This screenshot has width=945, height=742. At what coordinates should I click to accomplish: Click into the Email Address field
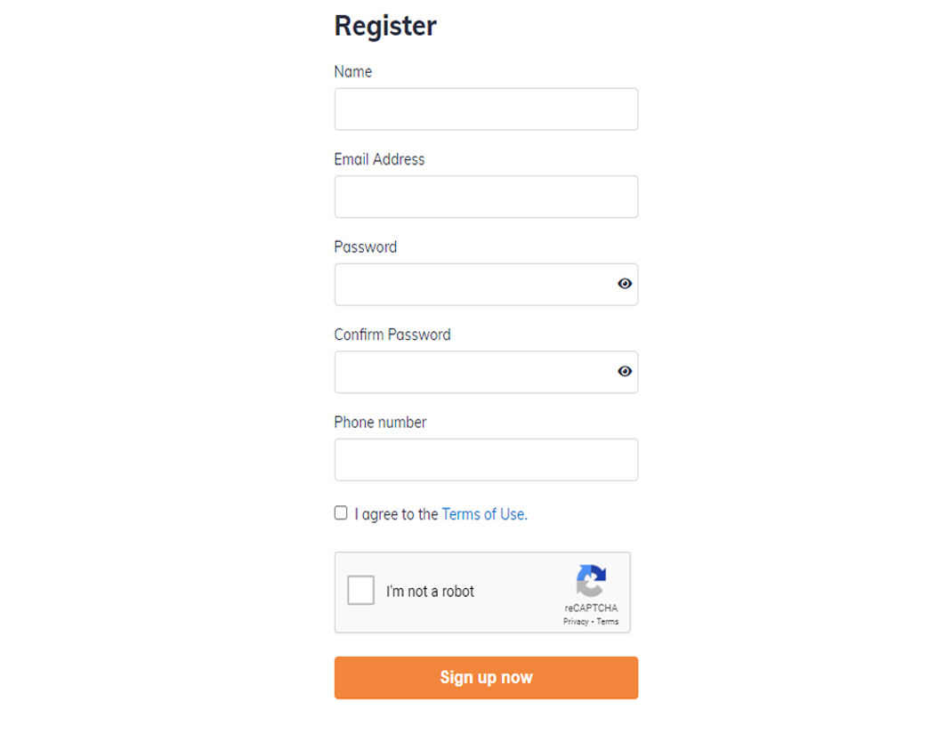click(487, 197)
